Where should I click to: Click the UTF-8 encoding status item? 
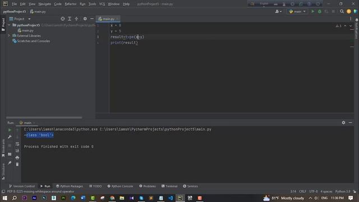point(314,191)
